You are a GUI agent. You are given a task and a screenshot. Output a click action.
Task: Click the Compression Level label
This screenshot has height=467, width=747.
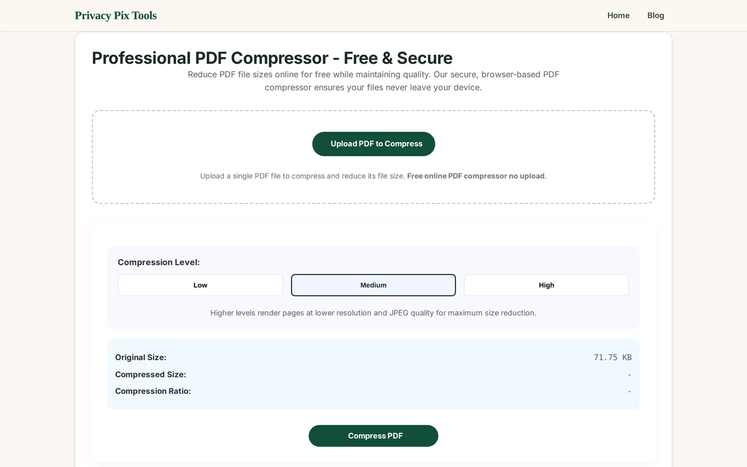pyautogui.click(x=159, y=262)
